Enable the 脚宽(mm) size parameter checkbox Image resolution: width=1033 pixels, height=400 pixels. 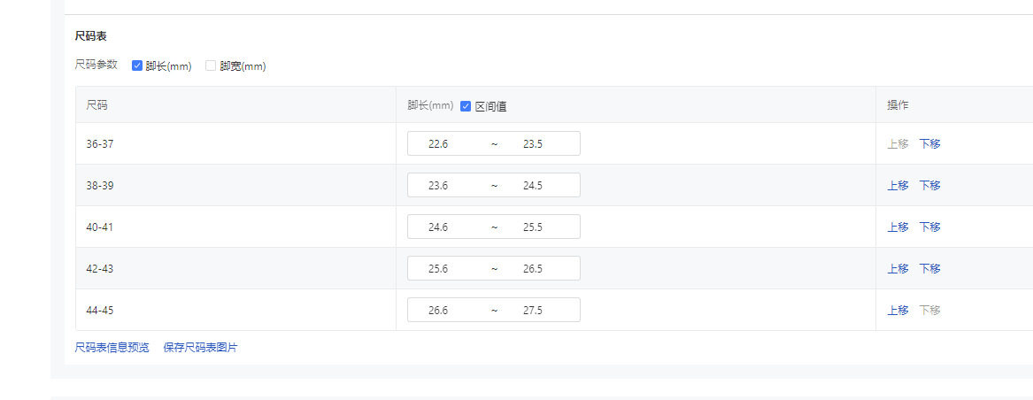tap(211, 65)
